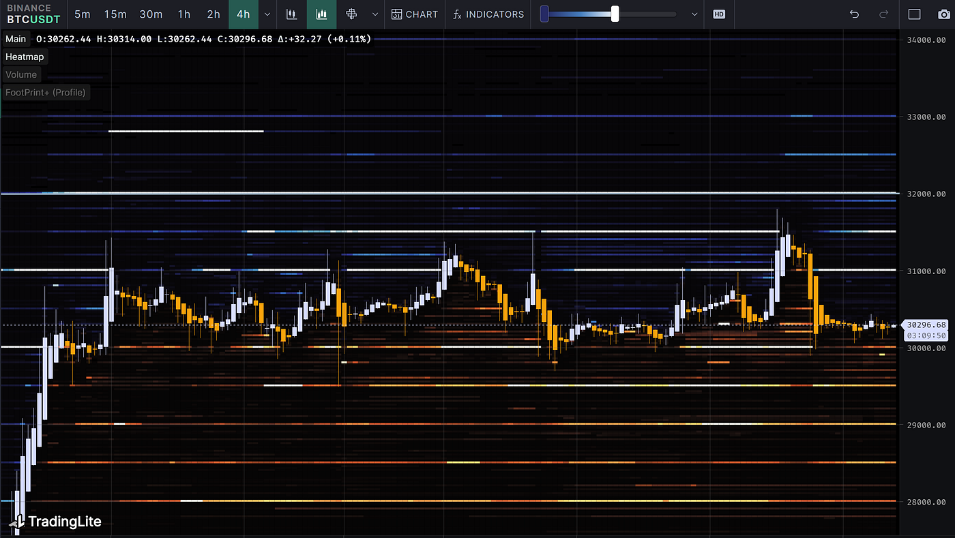
Task: Toggle the Volume layer visibility
Action: (x=21, y=74)
